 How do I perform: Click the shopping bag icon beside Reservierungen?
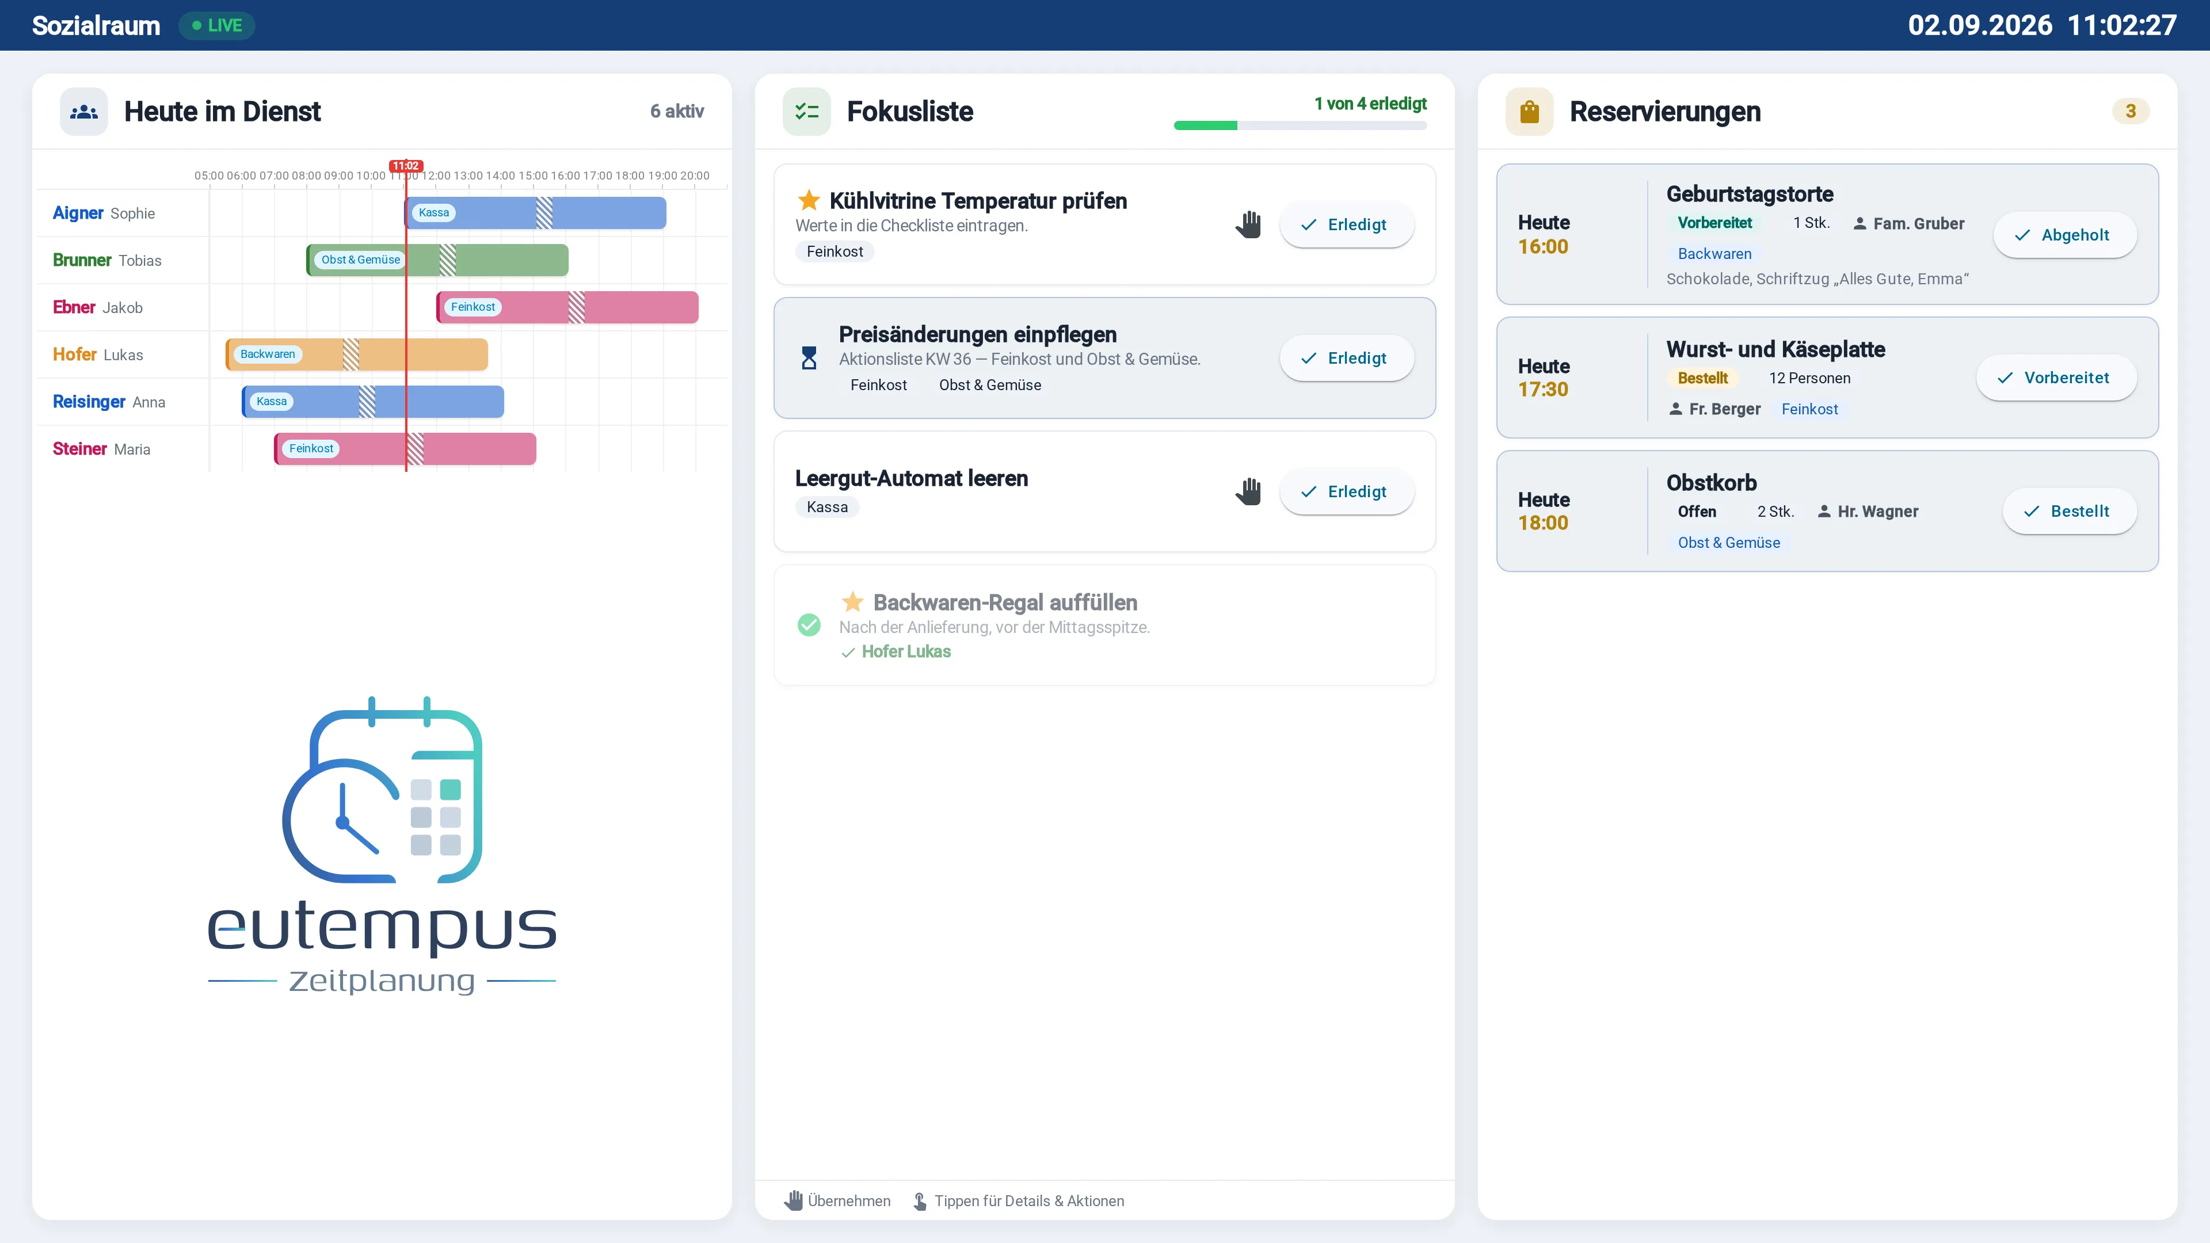click(x=1529, y=112)
